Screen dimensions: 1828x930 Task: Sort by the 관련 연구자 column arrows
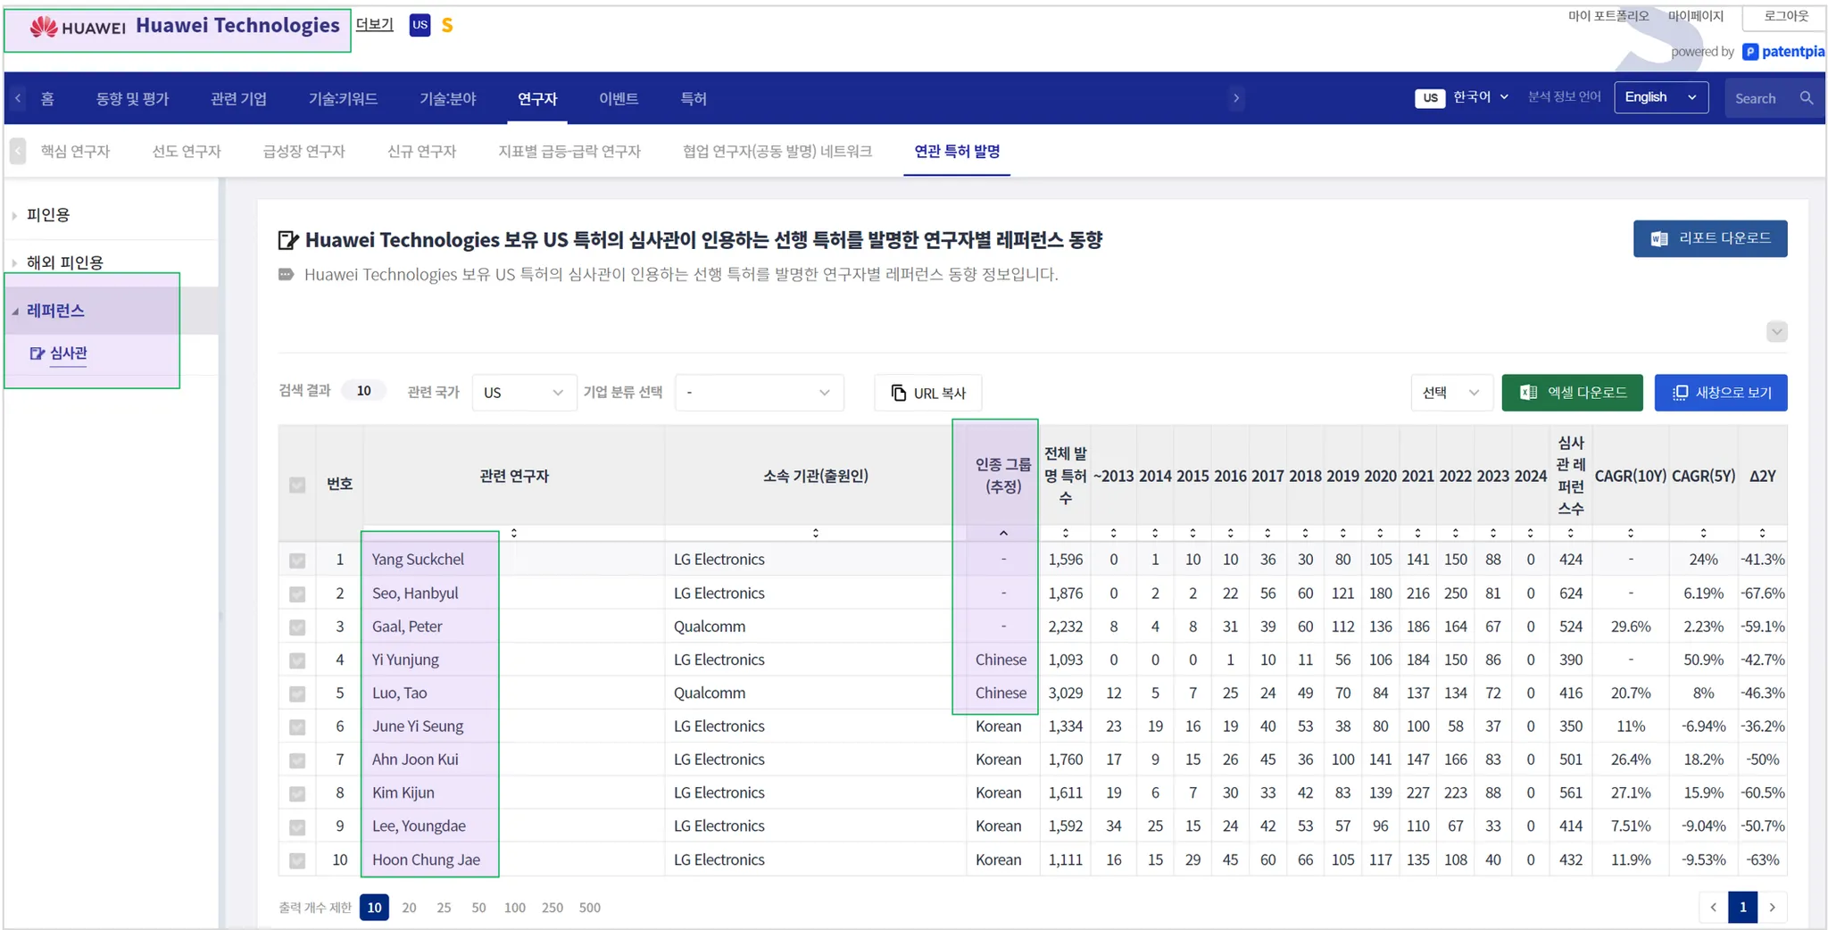514,533
